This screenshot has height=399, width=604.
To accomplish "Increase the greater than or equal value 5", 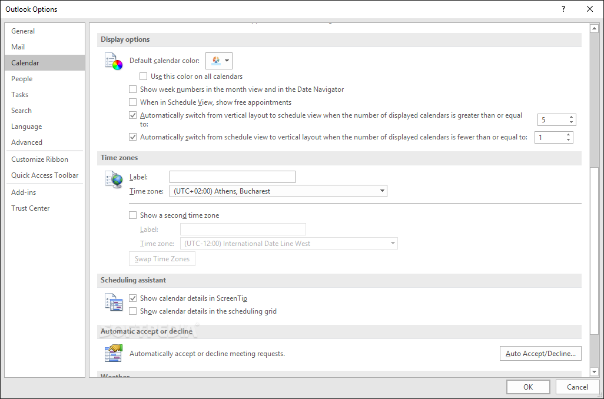I will click(x=571, y=117).
